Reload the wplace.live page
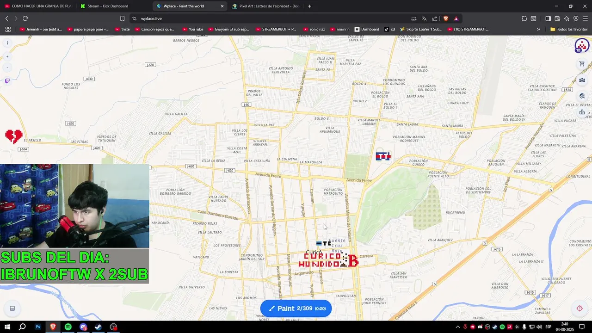 tap(25, 18)
